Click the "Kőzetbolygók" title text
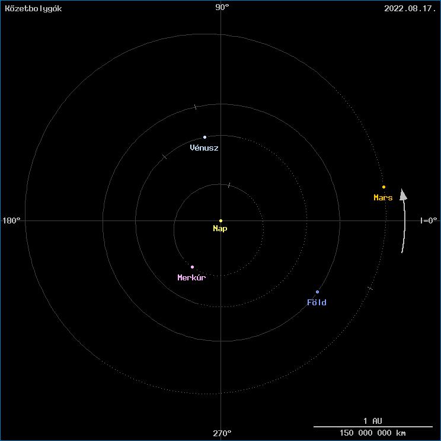441x441 pixels. [x=33, y=9]
